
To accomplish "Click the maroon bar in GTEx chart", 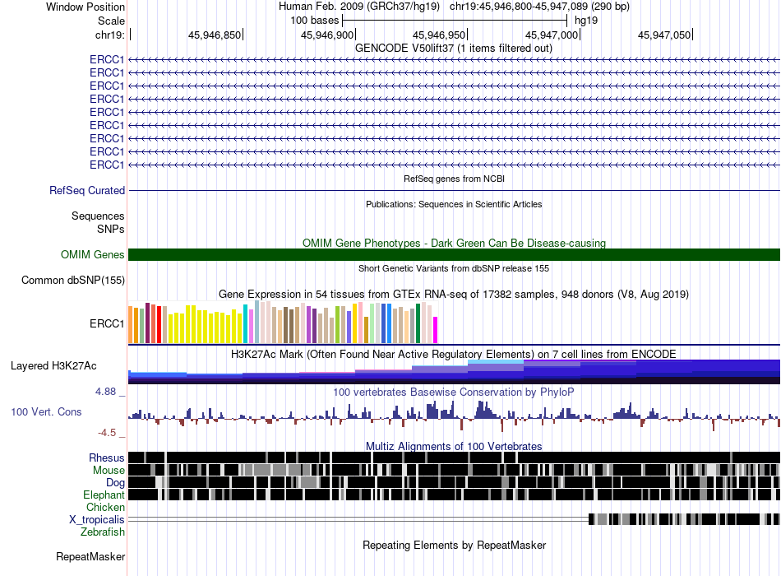I will coord(147,323).
